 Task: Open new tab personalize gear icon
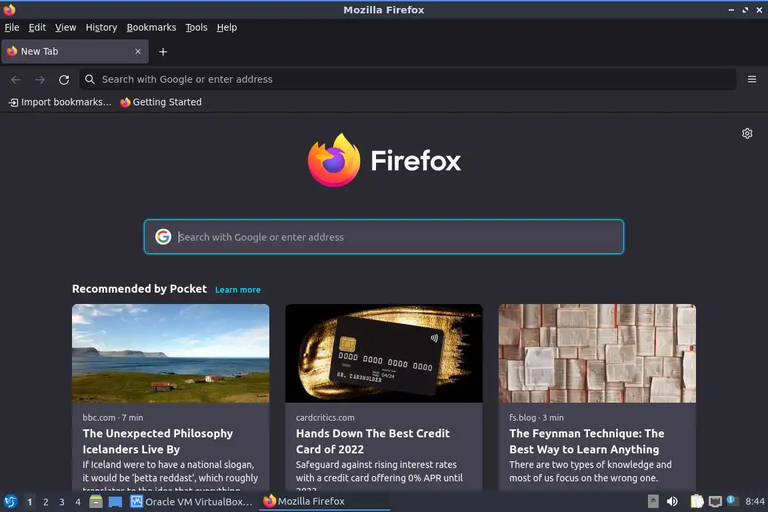747,133
